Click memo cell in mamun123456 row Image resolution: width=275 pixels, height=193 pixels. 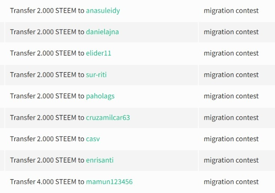coord(237,182)
